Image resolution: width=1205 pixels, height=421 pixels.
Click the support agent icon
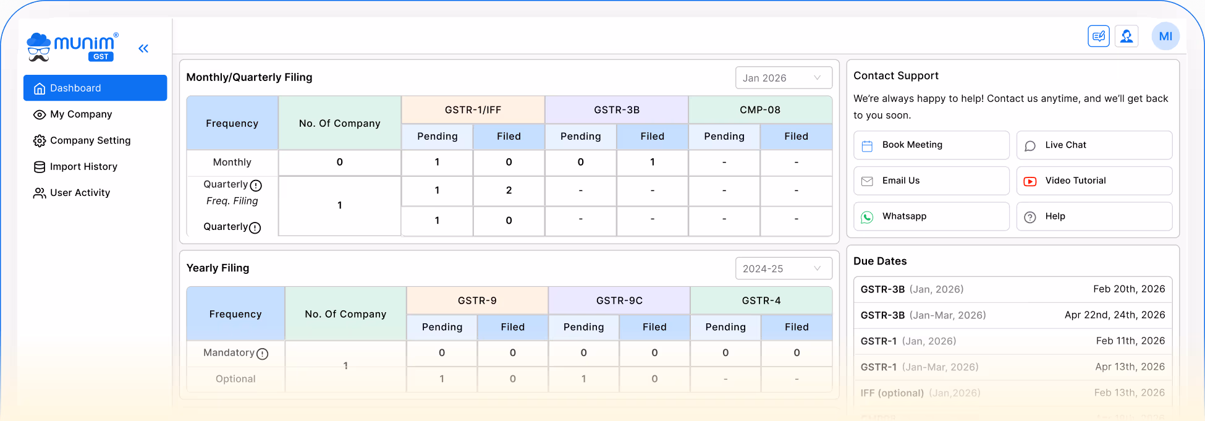[1126, 36]
